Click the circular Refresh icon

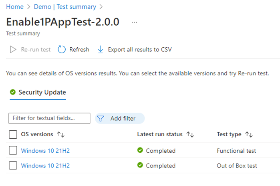click(x=62, y=49)
